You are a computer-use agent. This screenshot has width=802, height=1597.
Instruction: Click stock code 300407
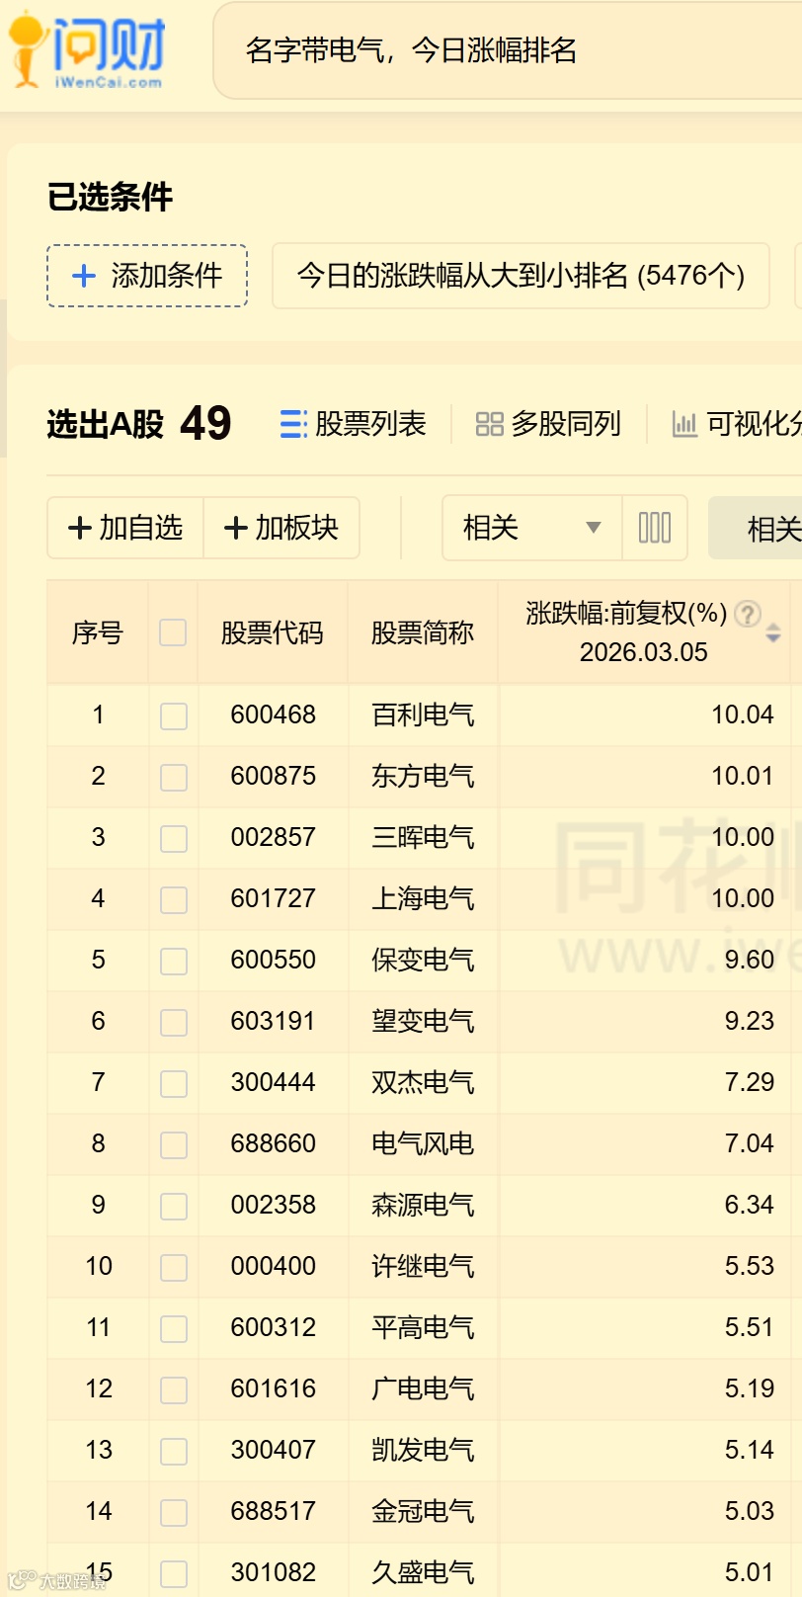point(274,1450)
